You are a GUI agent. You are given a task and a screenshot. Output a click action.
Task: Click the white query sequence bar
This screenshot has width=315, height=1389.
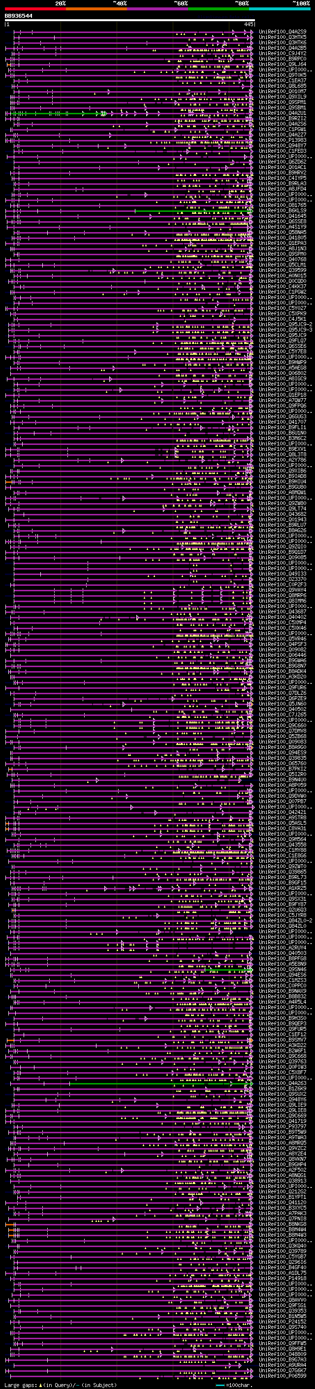130,21
